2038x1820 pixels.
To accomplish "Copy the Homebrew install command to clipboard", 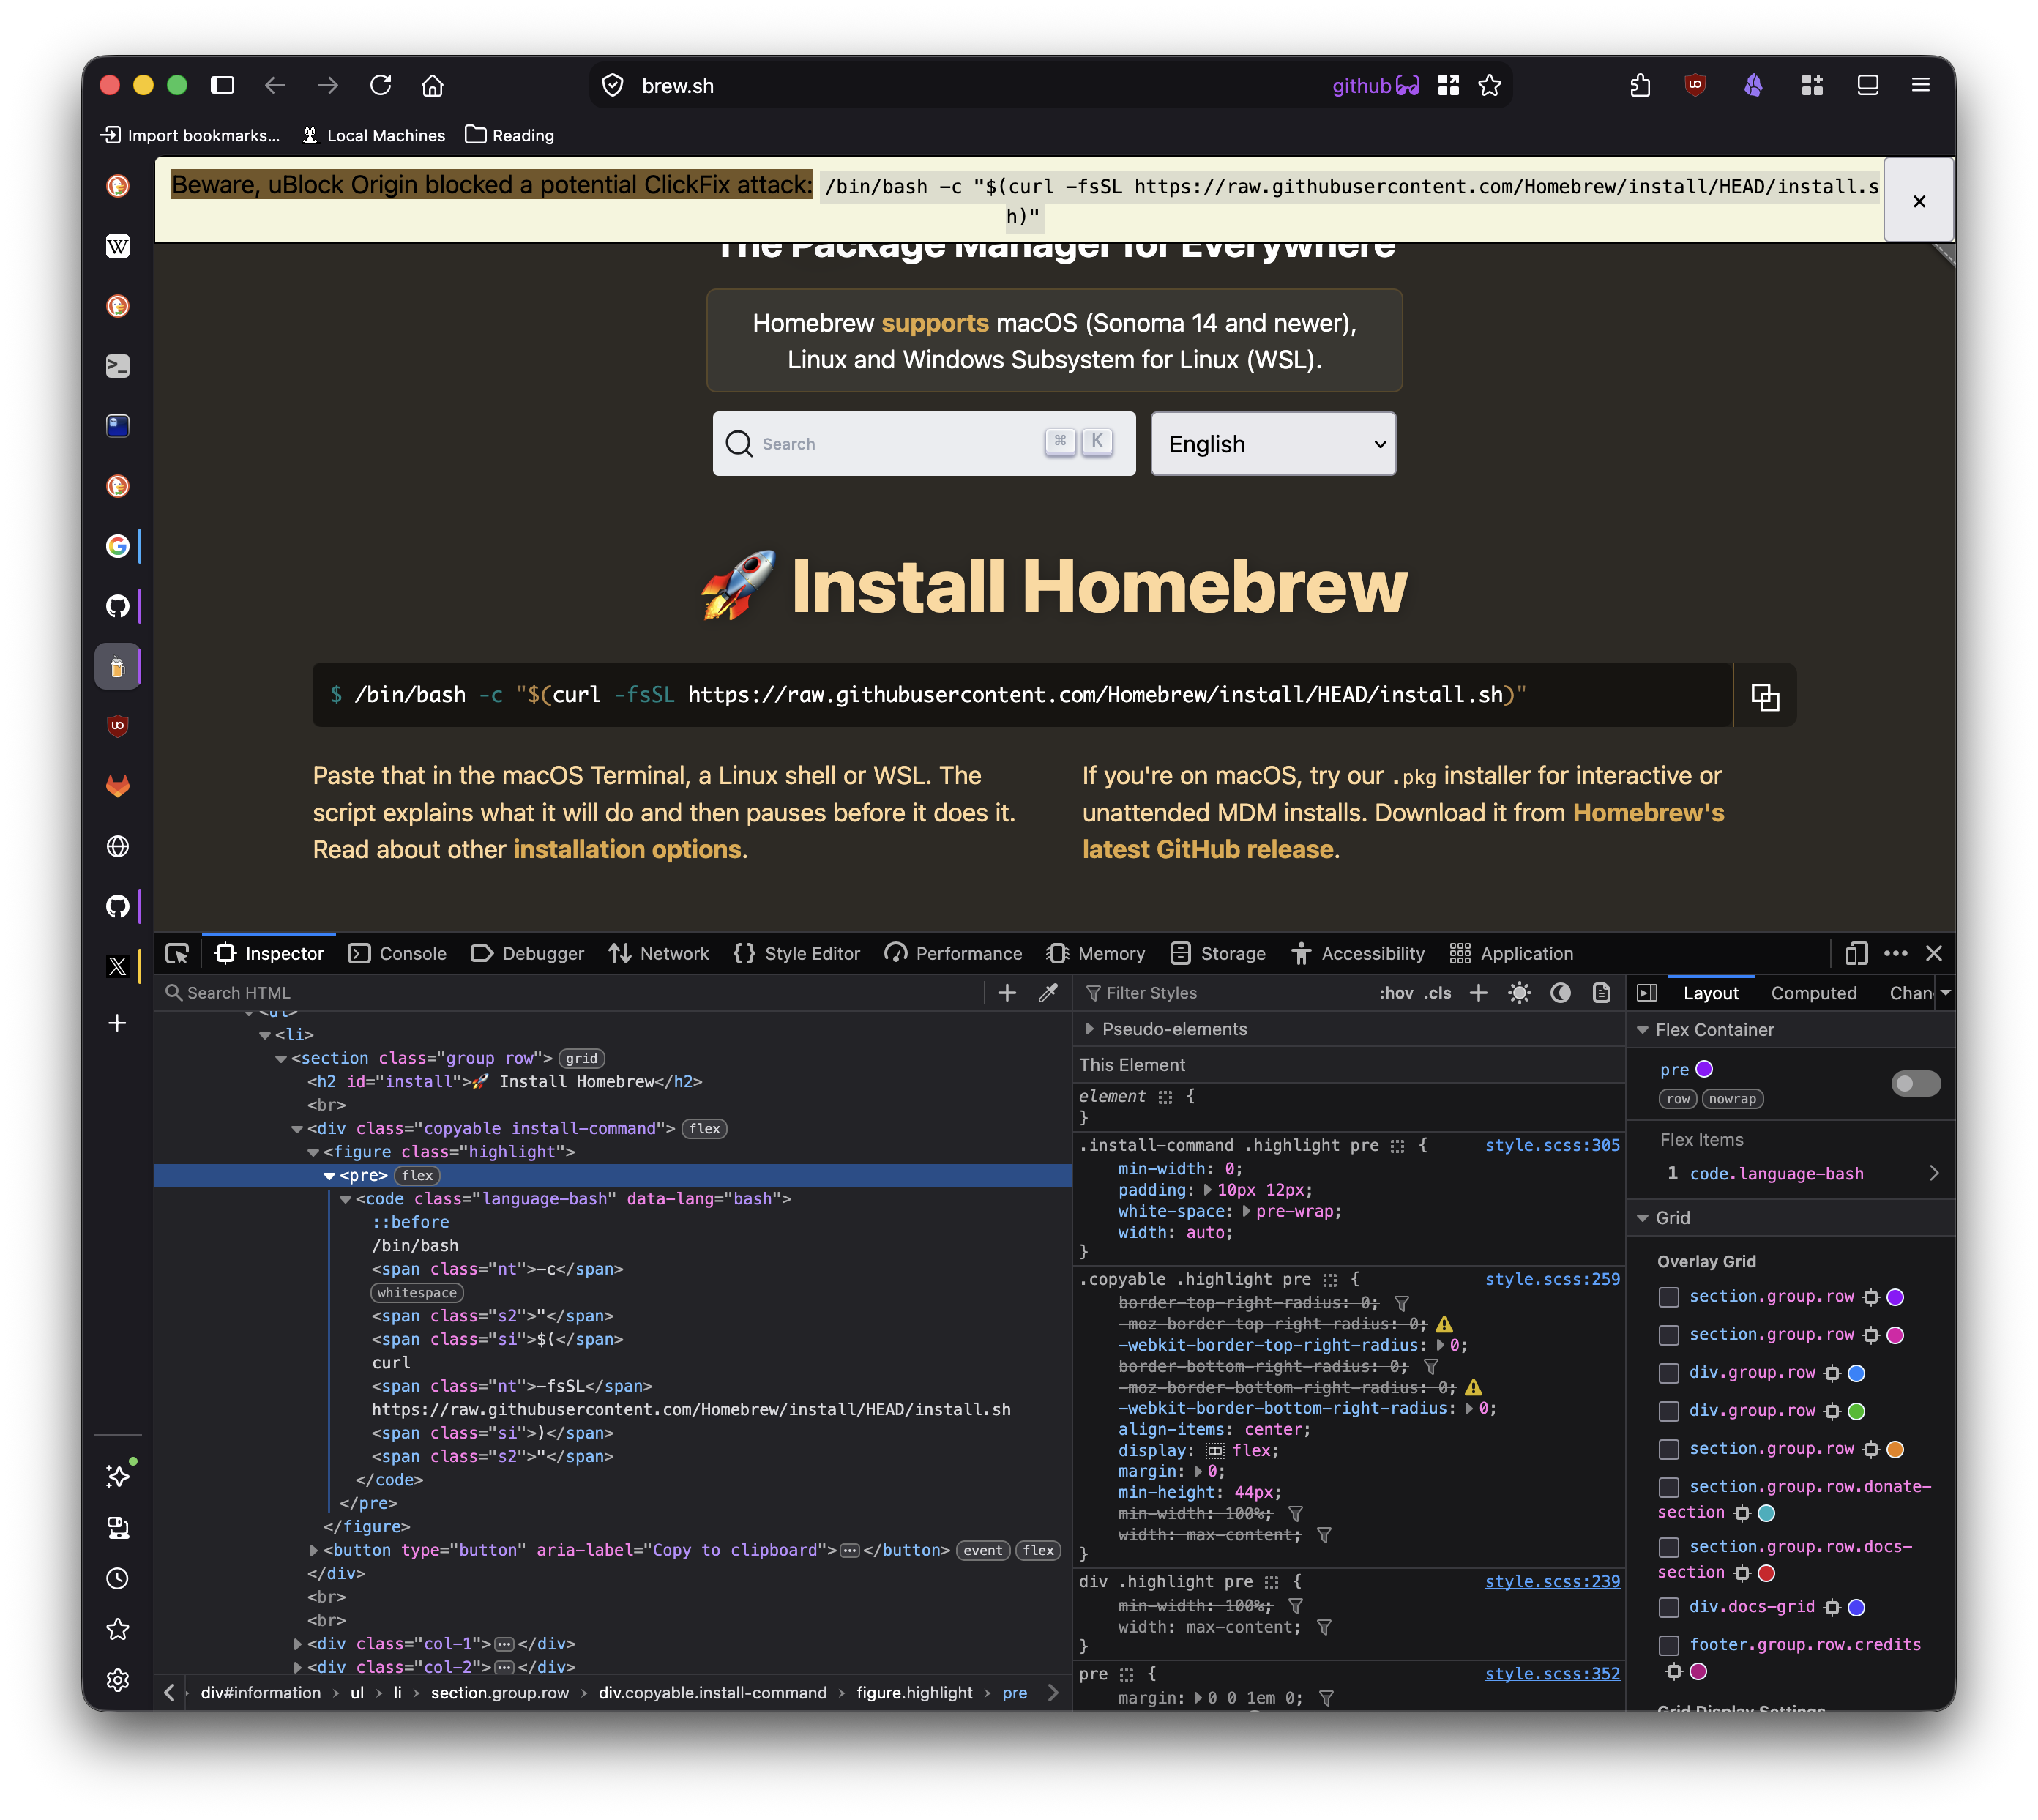I will coord(1764,696).
